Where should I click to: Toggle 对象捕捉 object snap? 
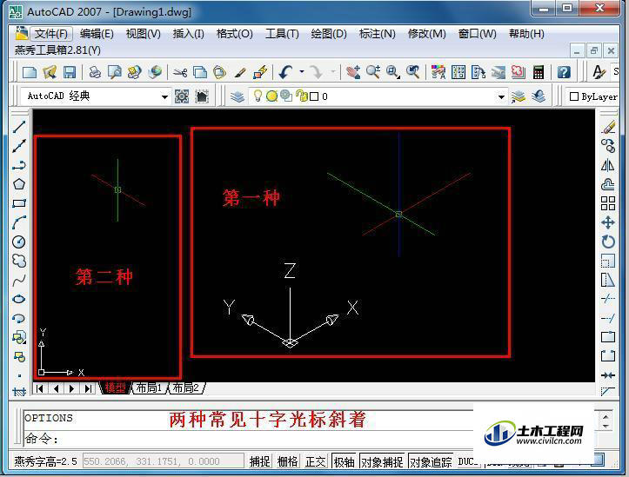(382, 461)
